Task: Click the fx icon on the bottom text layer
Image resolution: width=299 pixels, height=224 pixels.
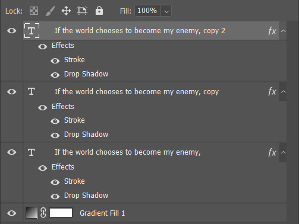Action: [x=272, y=152]
